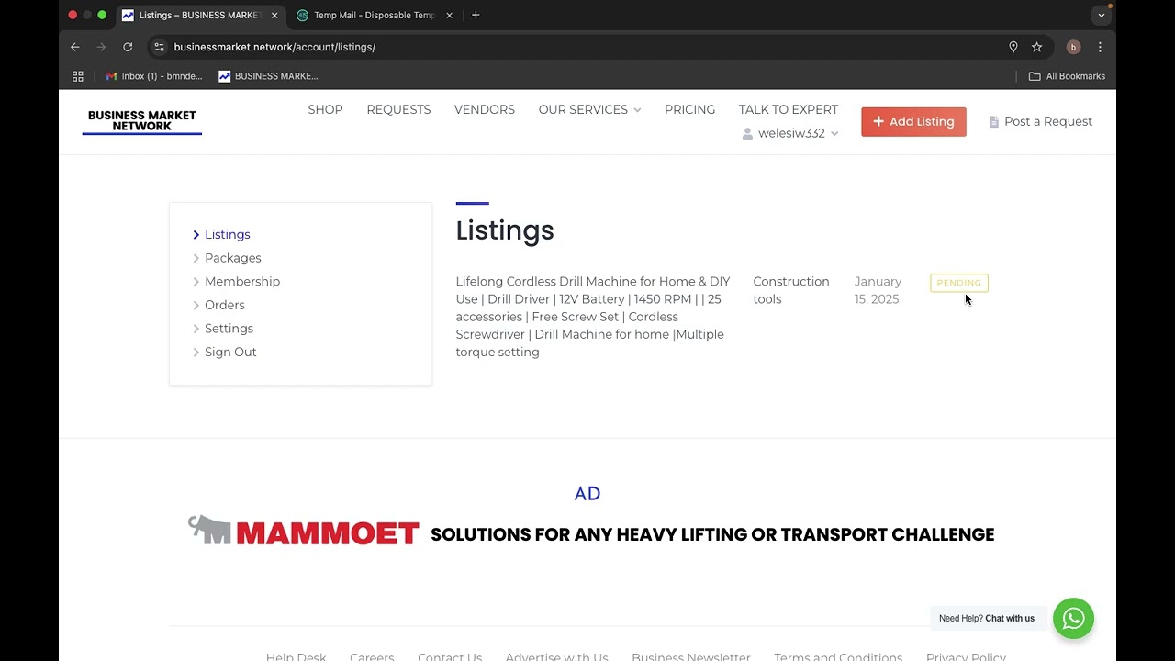1175x661 pixels.
Task: Click the Construction tools category
Action: click(790, 290)
